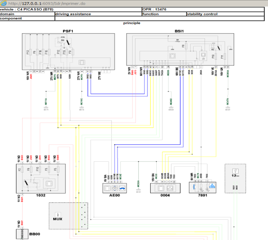Click the motor M icon in AE00
The height and width of the screenshot is (240, 268).
tap(115, 188)
